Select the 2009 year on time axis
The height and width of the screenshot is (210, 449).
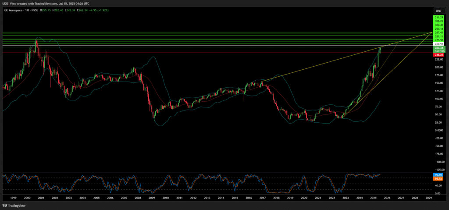(x=152, y=198)
